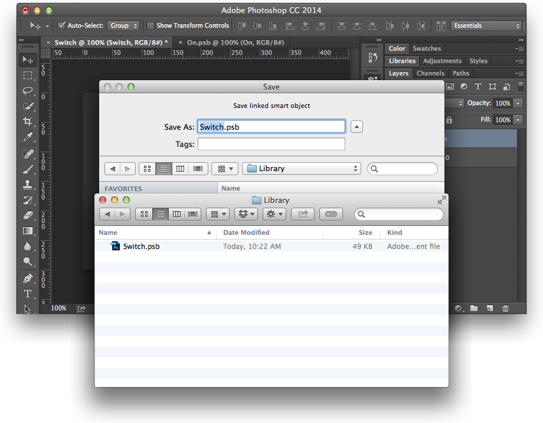Select the Lasso tool
The height and width of the screenshot is (423, 543).
pyautogui.click(x=28, y=91)
